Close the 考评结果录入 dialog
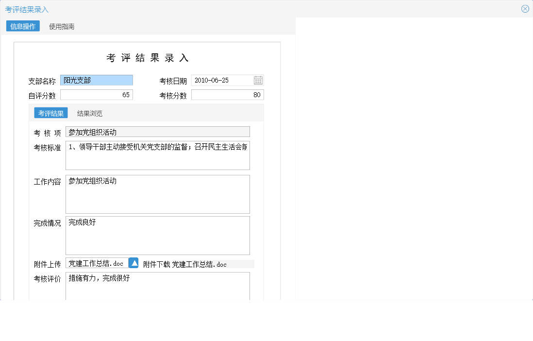Image resolution: width=533 pixels, height=341 pixels. coord(525,8)
